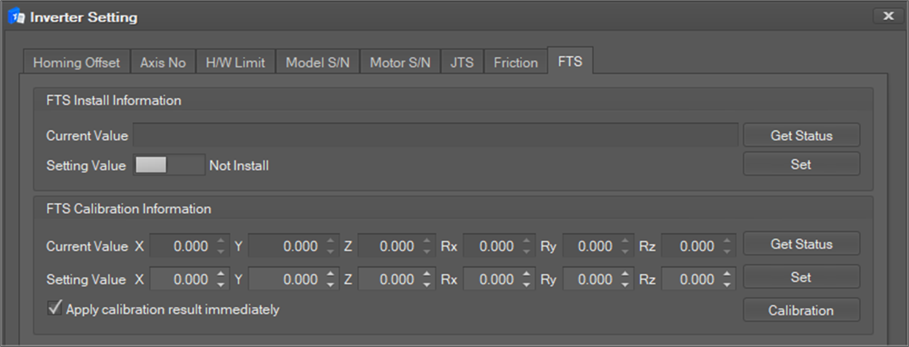Viewport: 909px width, 347px height.
Task: Close the Inverter Setting dialog
Action: tap(888, 16)
